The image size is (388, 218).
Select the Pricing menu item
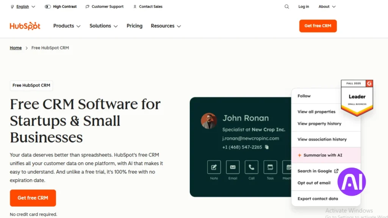pyautogui.click(x=135, y=26)
